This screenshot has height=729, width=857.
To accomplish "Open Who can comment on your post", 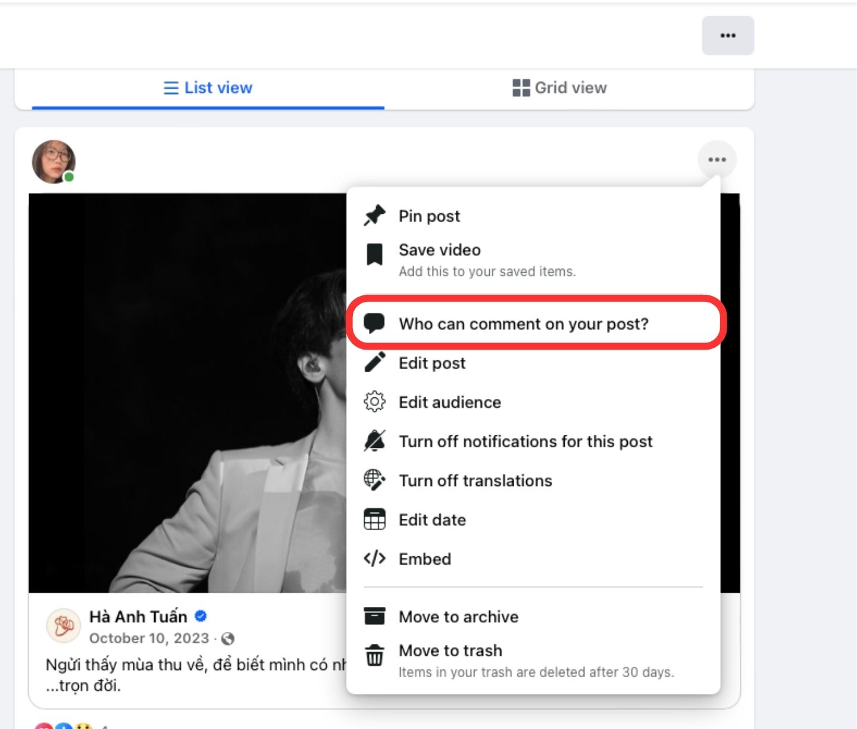I will (533, 323).
